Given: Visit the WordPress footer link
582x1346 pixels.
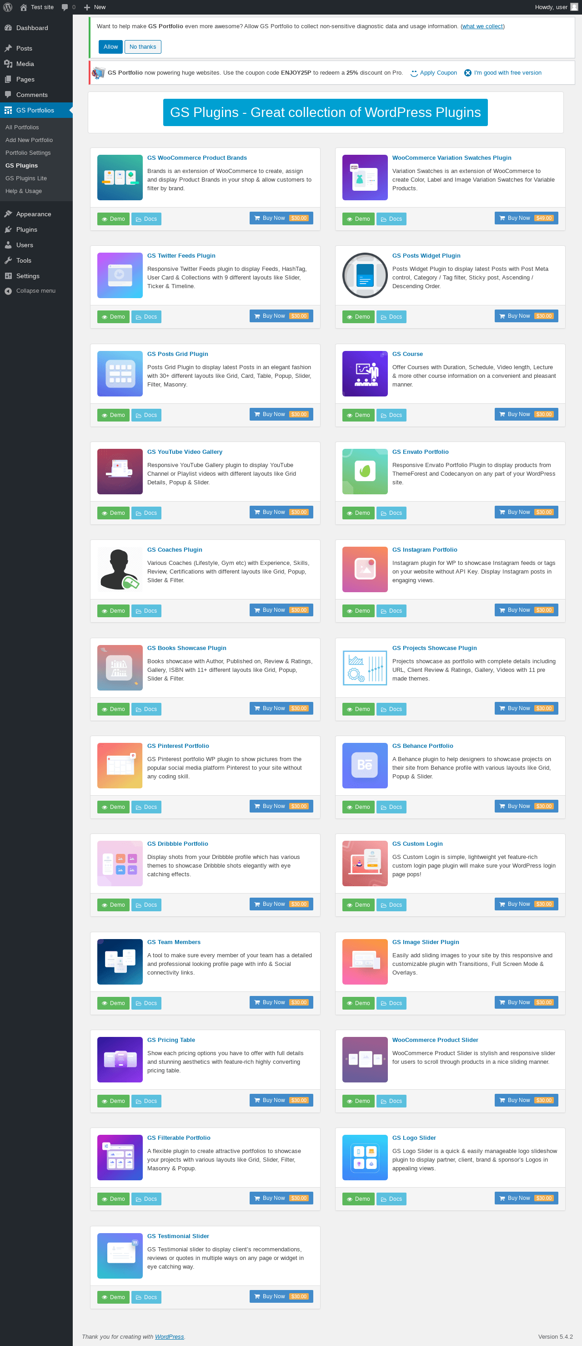Looking at the screenshot, I should tap(169, 1336).
